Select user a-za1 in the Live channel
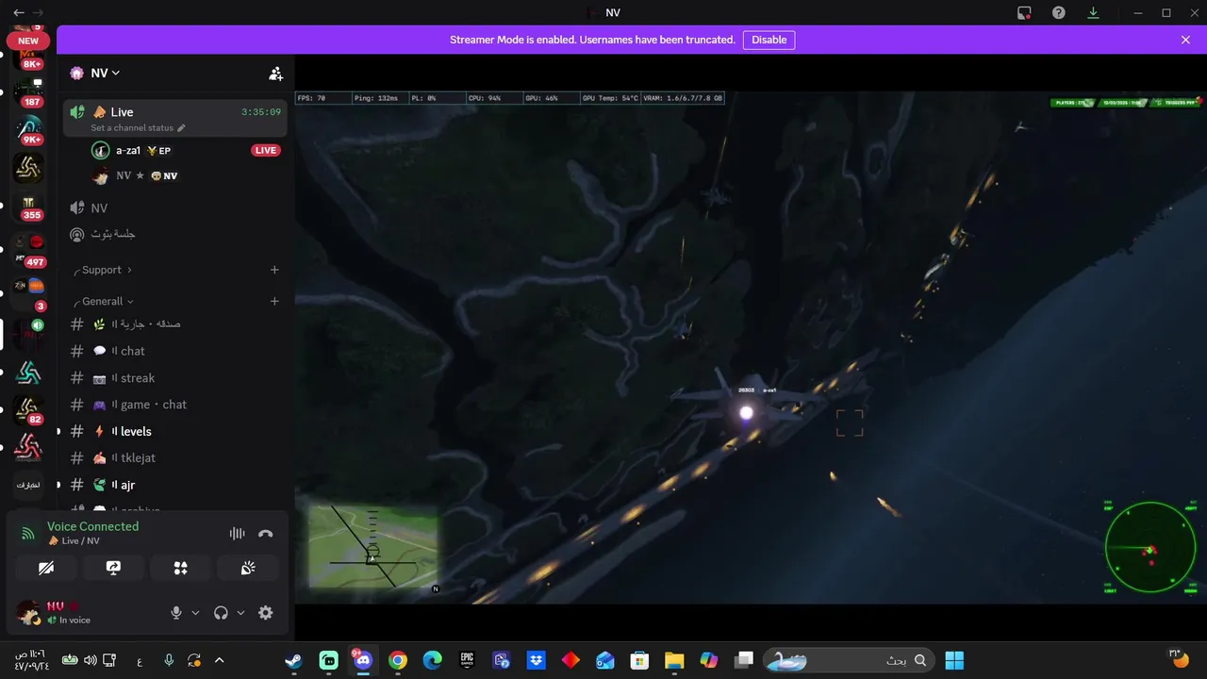Viewport: 1207px width, 679px height. tap(128, 151)
